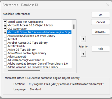The image size is (112, 99).
Task: Tick the AddinLoaderLib checkbox
Action: (5, 56)
